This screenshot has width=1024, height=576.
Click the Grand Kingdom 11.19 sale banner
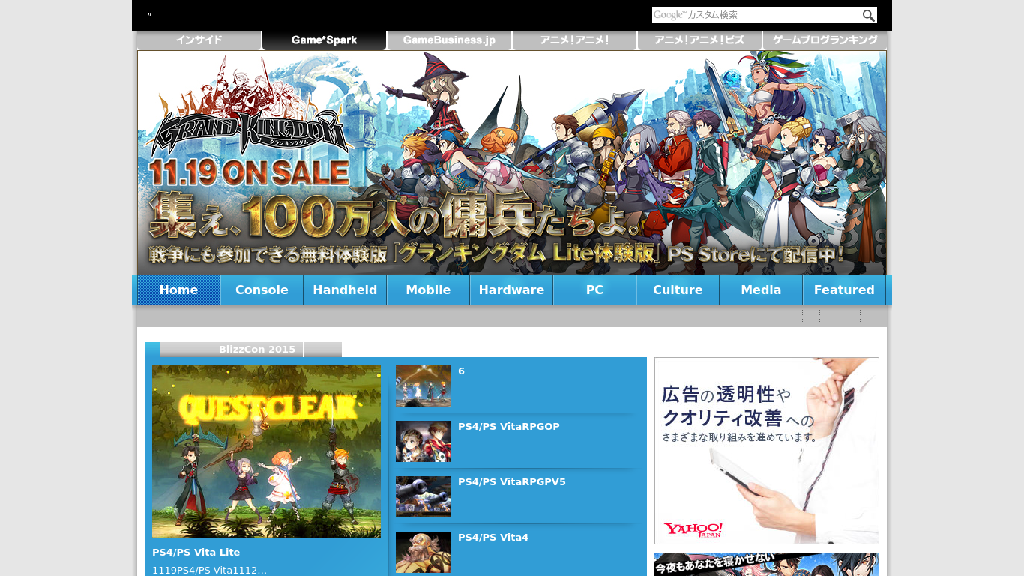pos(512,163)
